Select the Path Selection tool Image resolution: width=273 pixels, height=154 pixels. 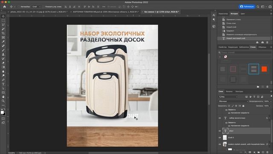3,88
